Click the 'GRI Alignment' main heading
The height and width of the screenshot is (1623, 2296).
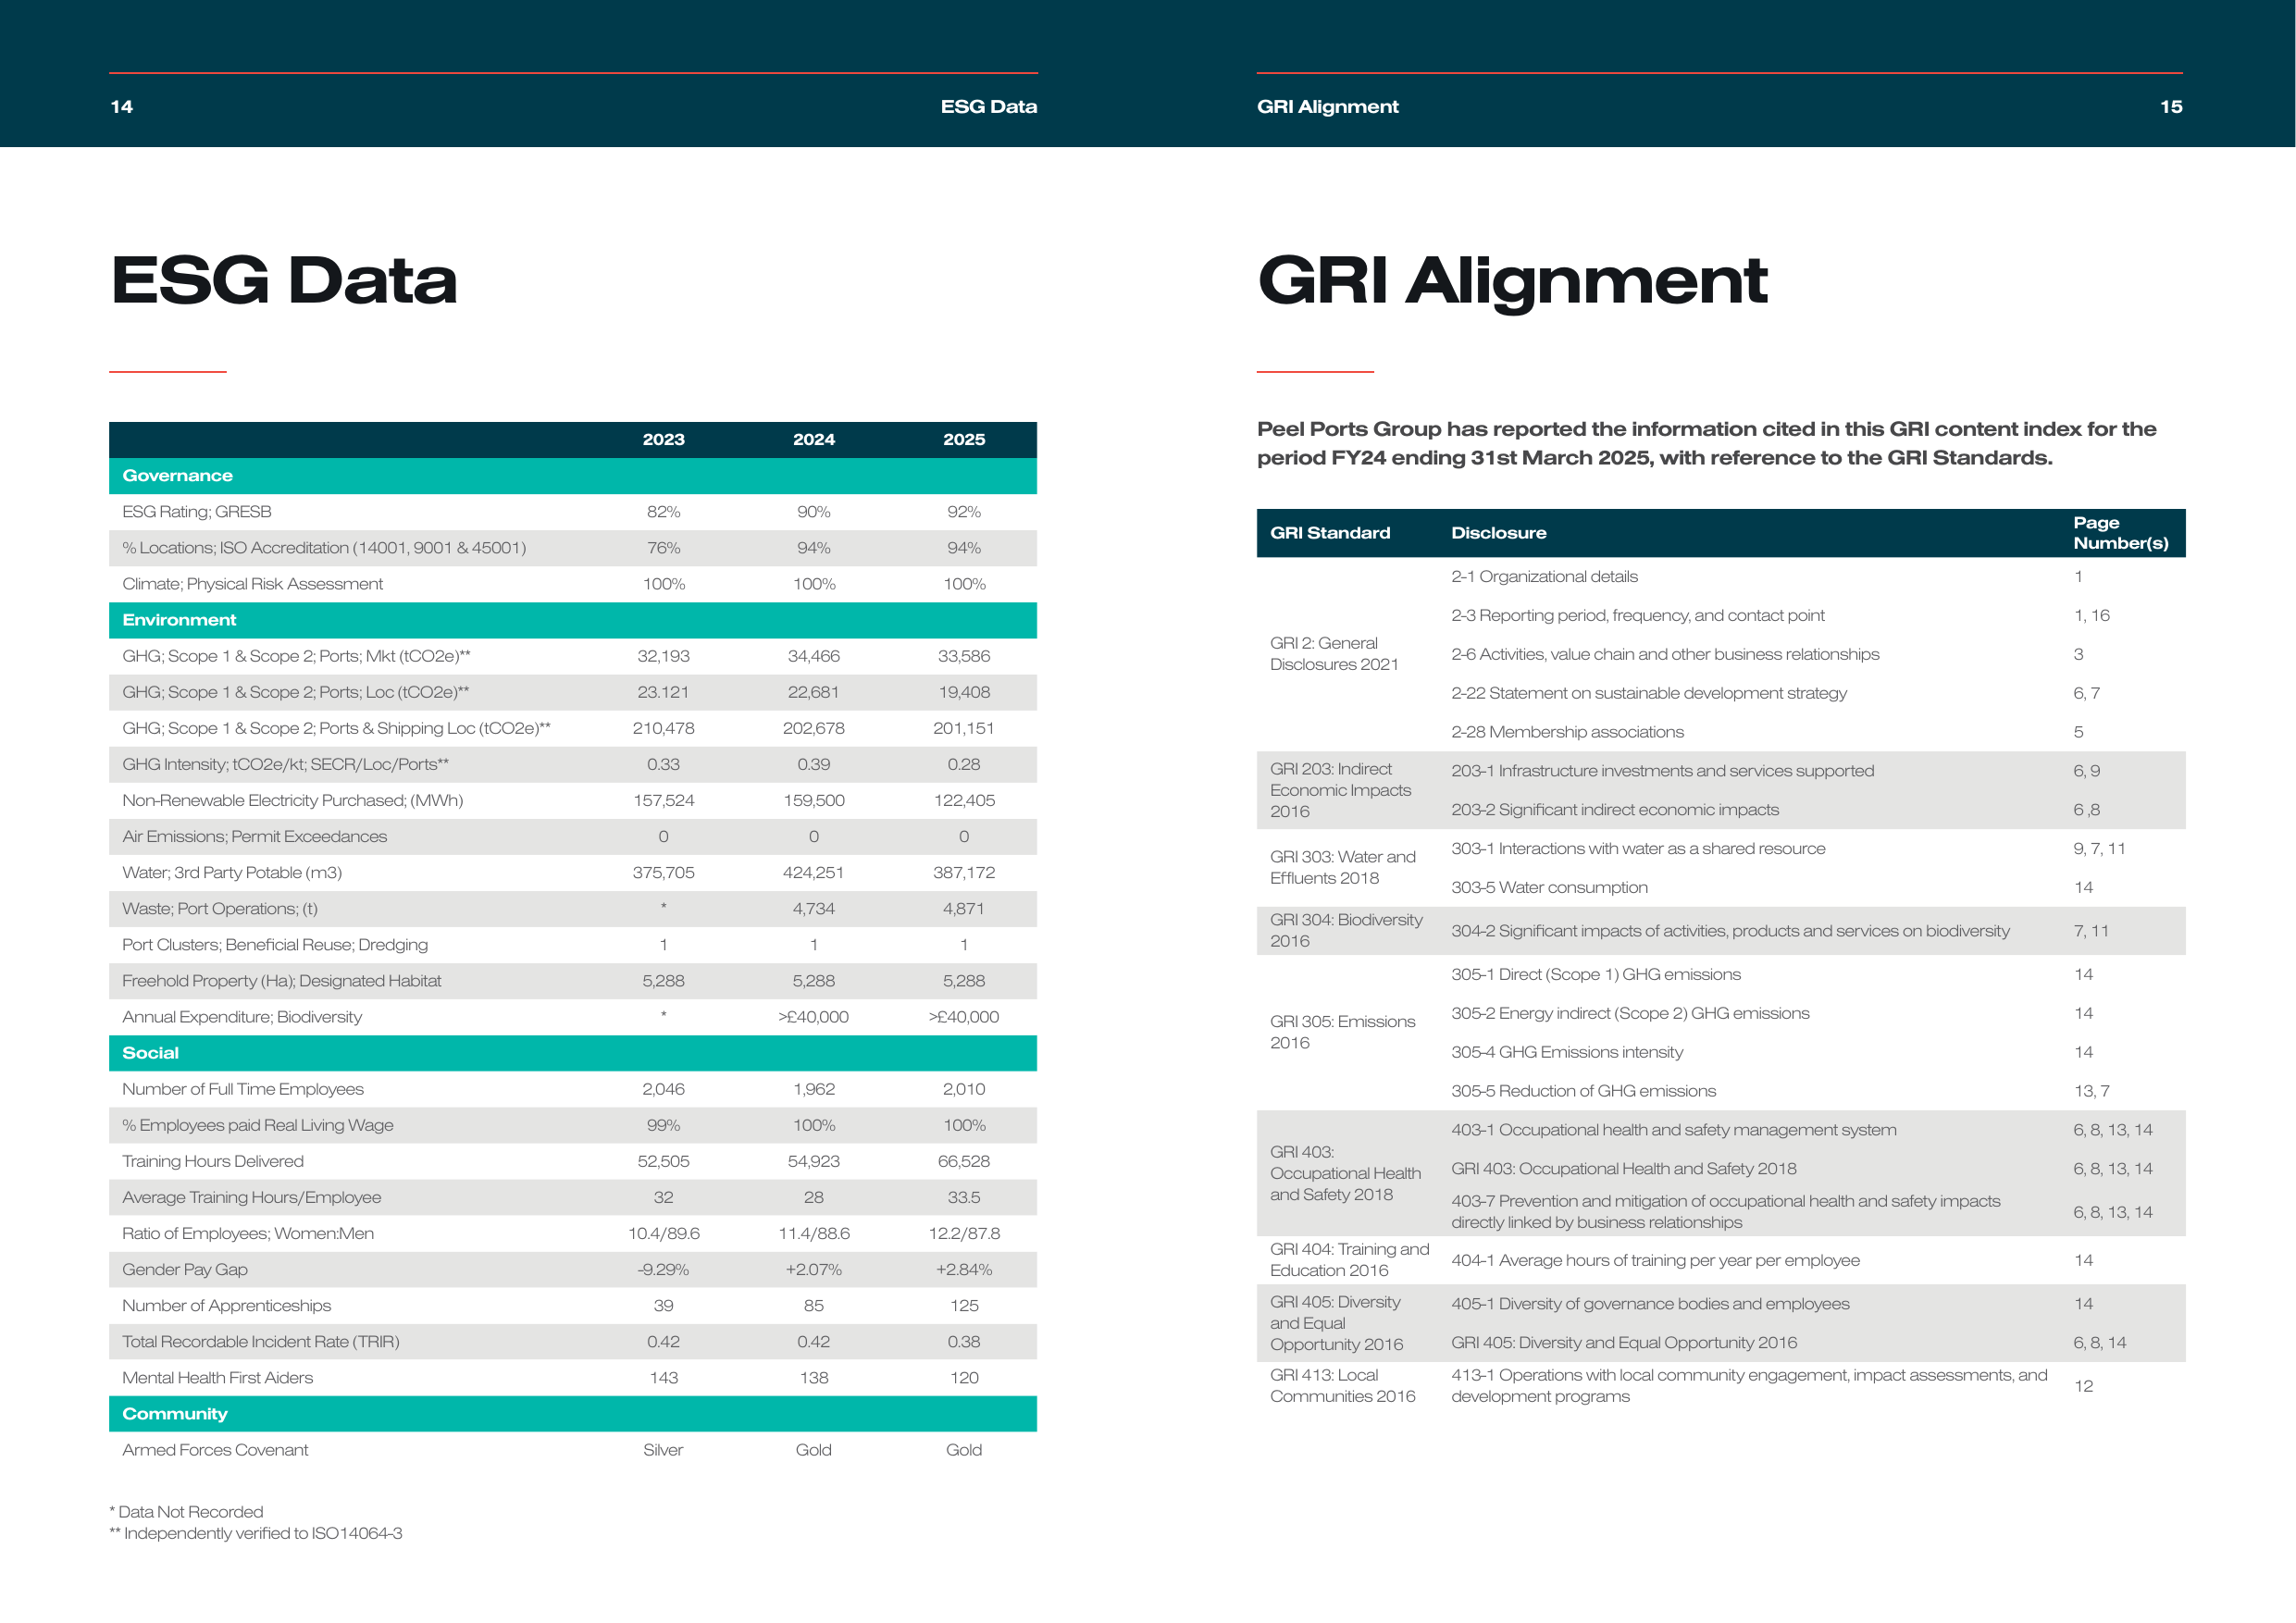(1512, 282)
